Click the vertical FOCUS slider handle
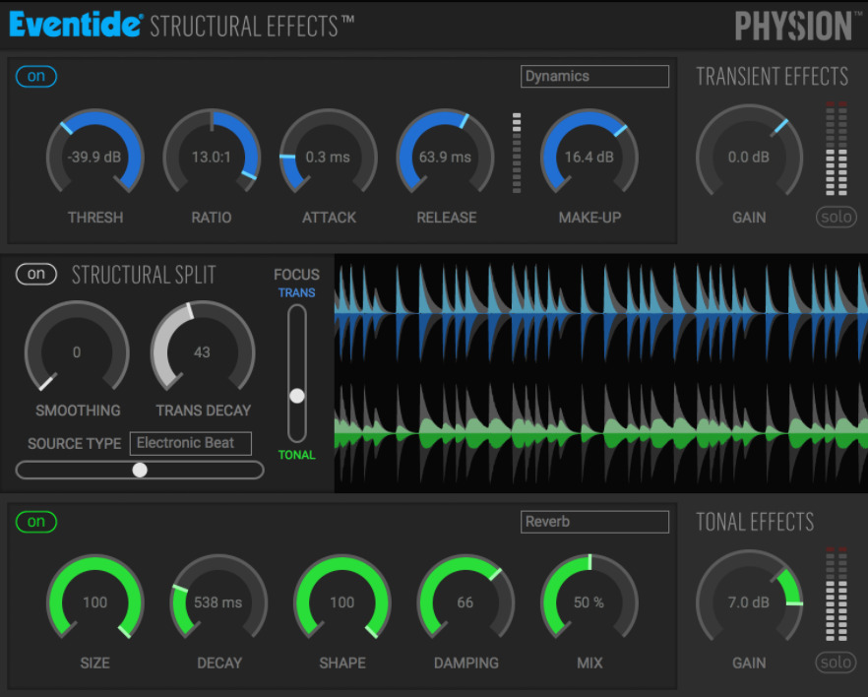Screen dimensions: 868x697 (297, 396)
